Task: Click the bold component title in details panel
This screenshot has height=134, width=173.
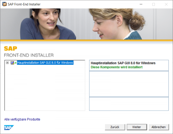Action: pyautogui.click(x=123, y=63)
